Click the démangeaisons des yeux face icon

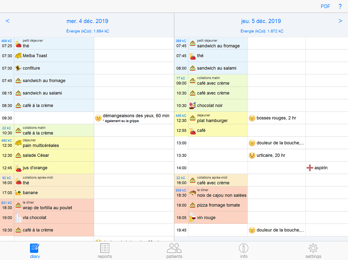coord(98,118)
